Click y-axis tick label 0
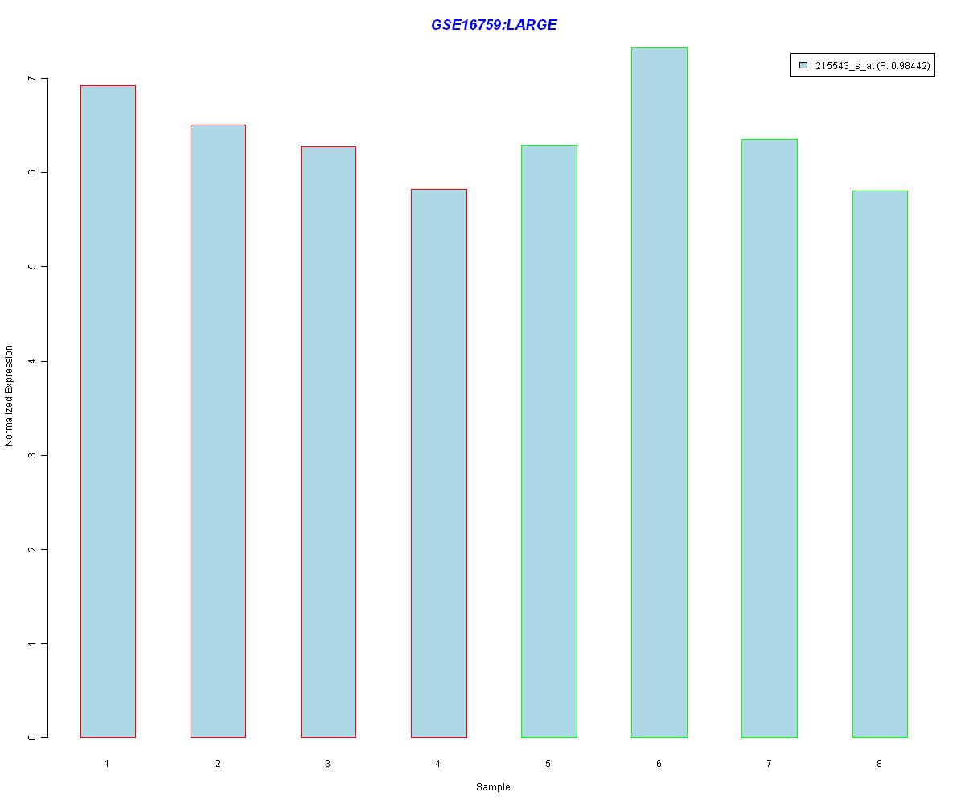The height and width of the screenshot is (804, 965). coord(31,737)
